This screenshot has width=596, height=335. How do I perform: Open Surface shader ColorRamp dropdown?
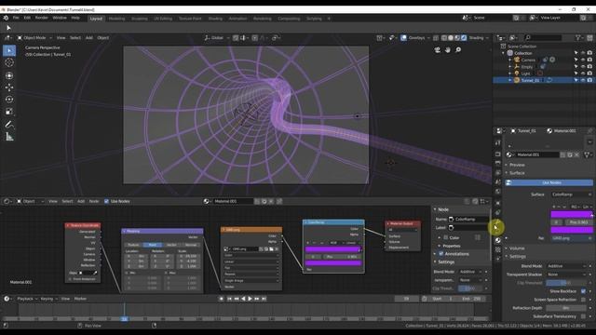[572, 194]
